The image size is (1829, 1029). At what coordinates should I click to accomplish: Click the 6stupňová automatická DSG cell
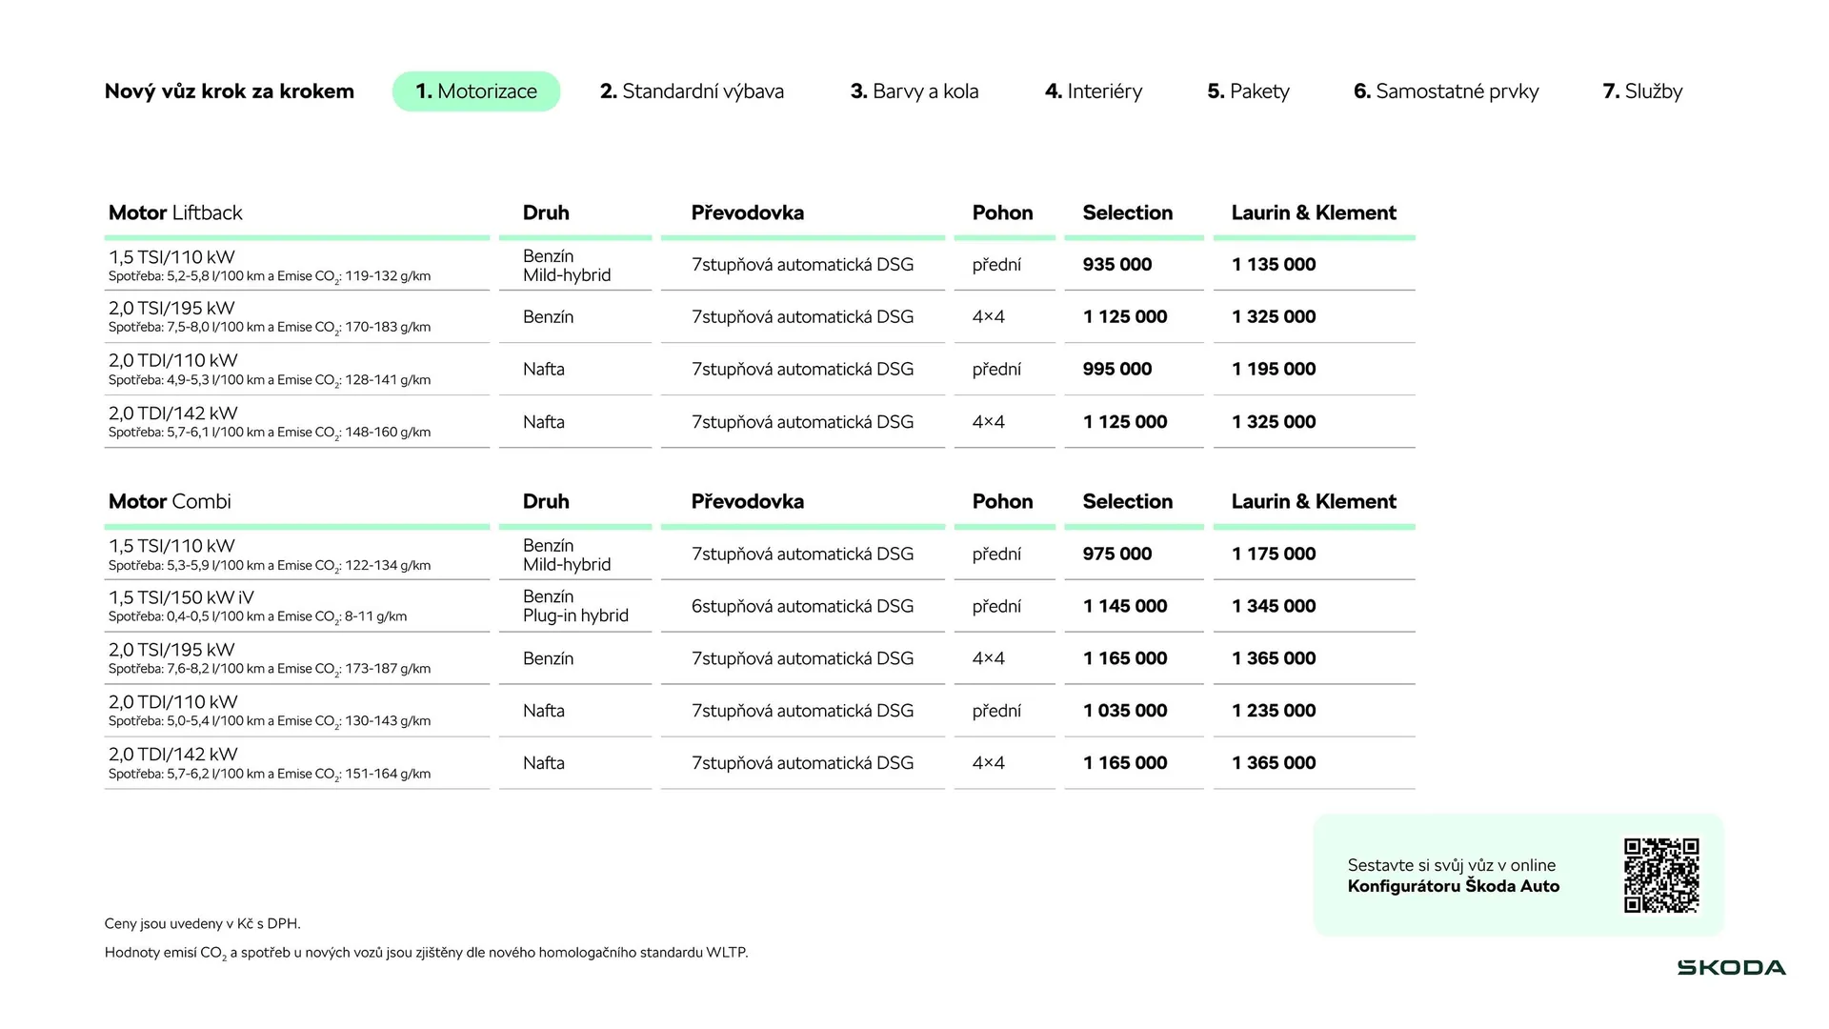click(802, 606)
